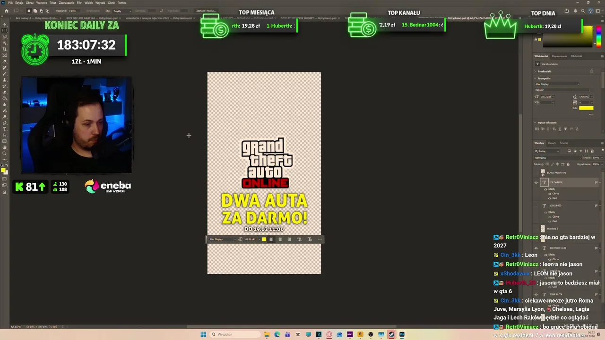
Task: Toggle Cień effect under $3 619 000 layer
Action: [x=550, y=221]
